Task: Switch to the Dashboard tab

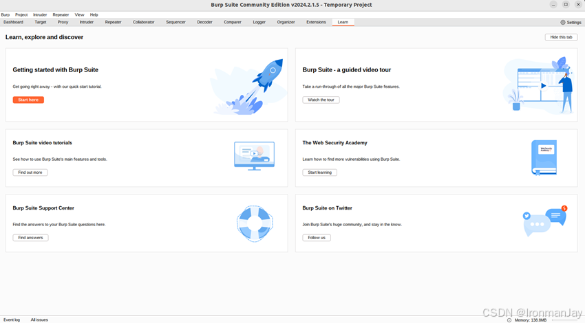Action: pos(14,23)
